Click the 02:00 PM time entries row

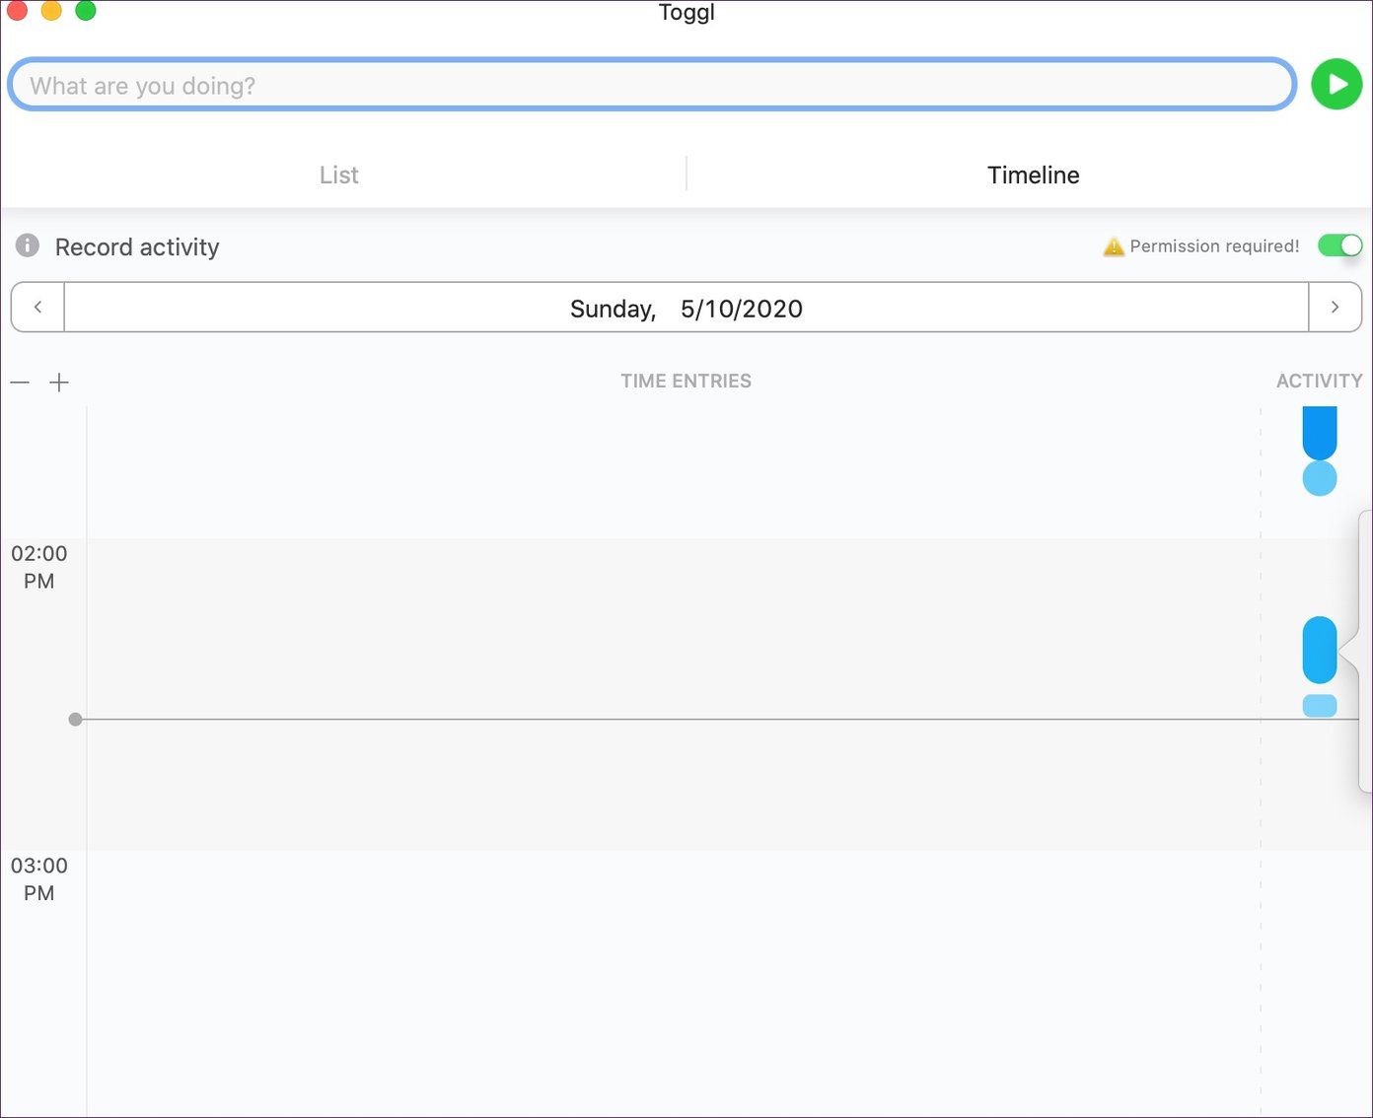[674, 694]
